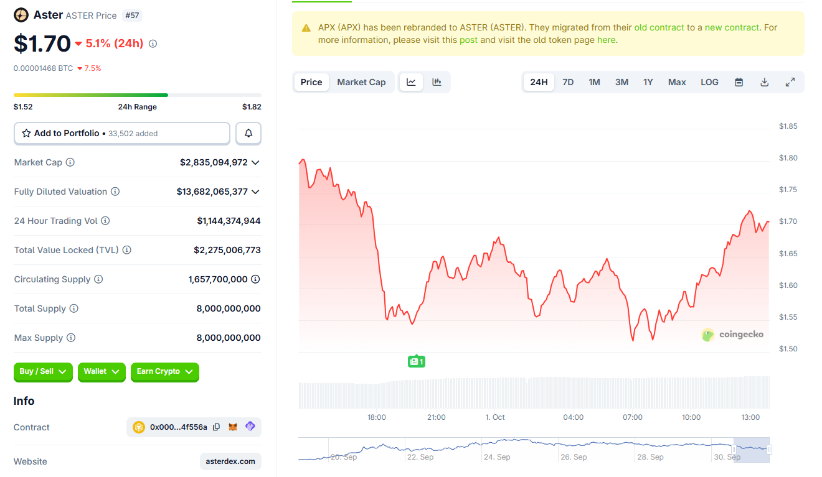Open the Earn Crypto dropdown
This screenshot has height=477, width=822.
pyautogui.click(x=164, y=372)
